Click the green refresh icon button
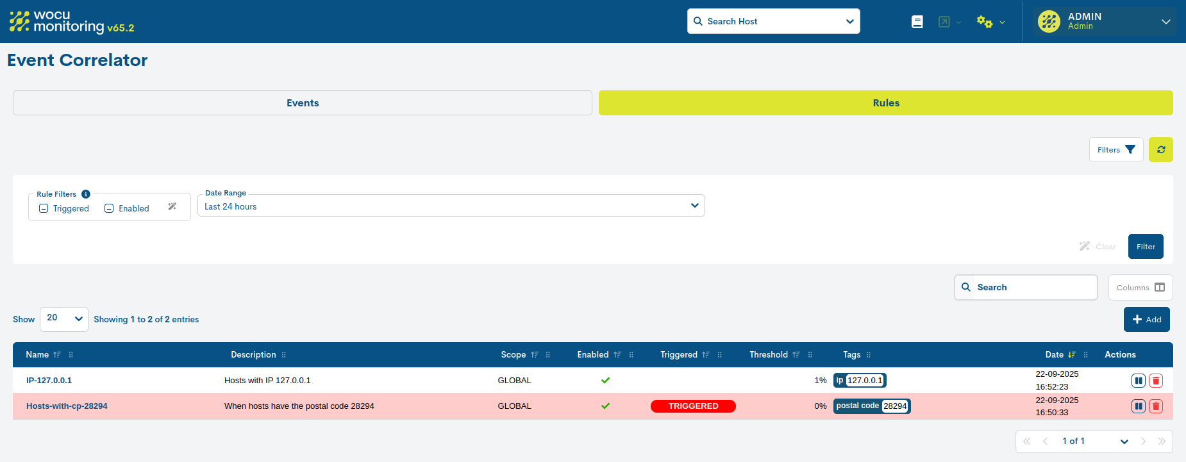This screenshot has height=462, width=1186. tap(1160, 150)
